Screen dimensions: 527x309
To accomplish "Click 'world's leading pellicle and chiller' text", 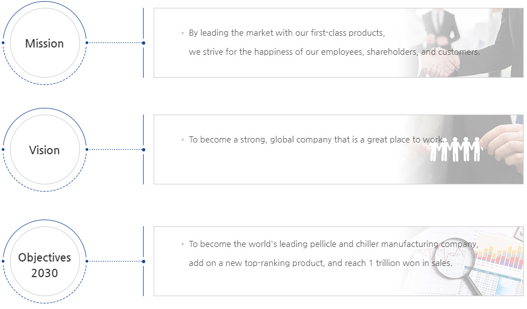I will click(317, 244).
